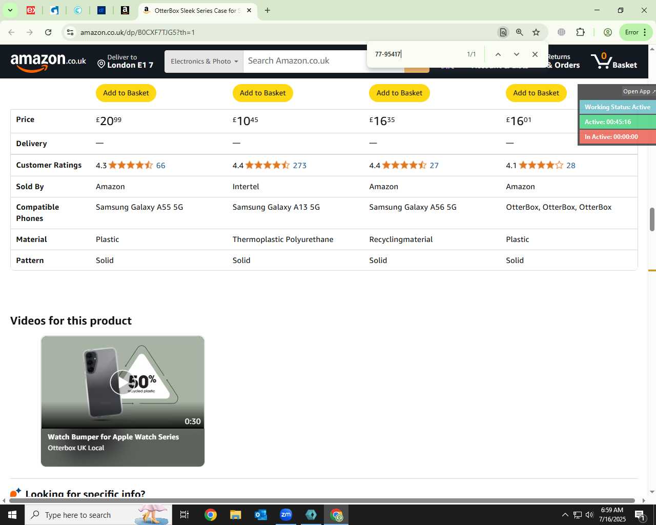Open the site information icon in address bar

(70, 32)
